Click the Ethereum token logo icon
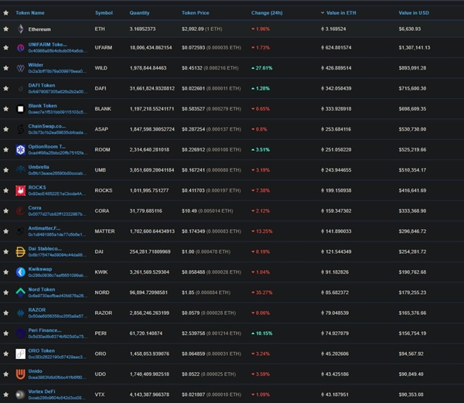The width and height of the screenshot is (464, 403). click(x=20, y=29)
